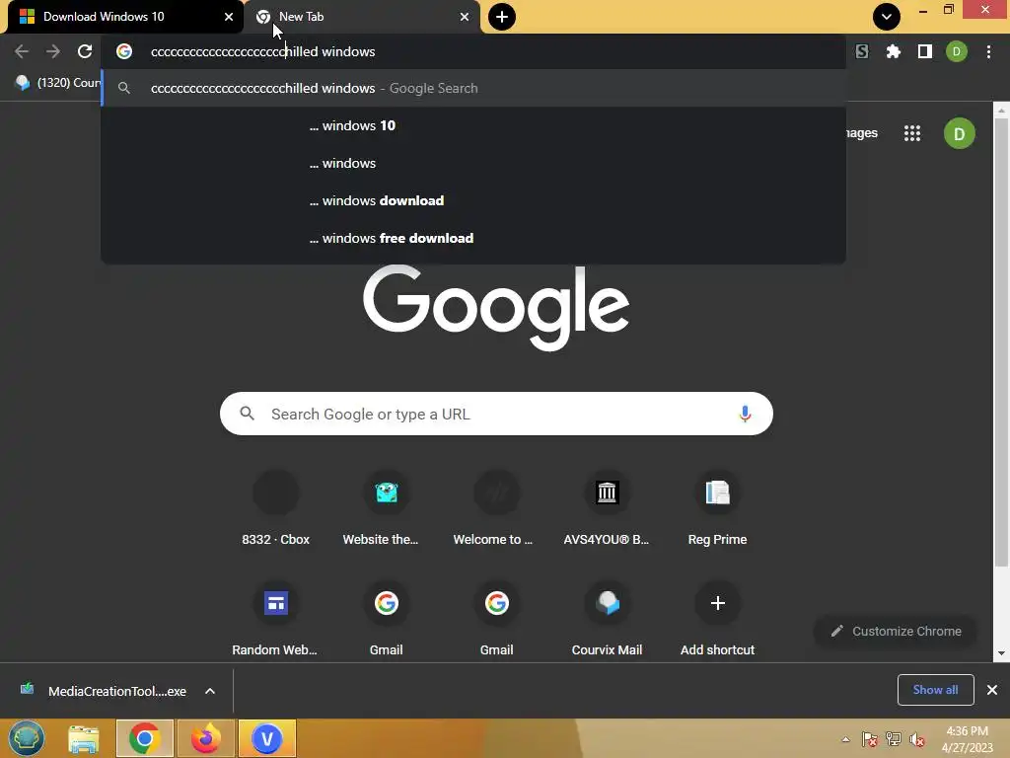The image size is (1010, 758).
Task: Reload the page with the refresh icon
Action: click(85, 51)
